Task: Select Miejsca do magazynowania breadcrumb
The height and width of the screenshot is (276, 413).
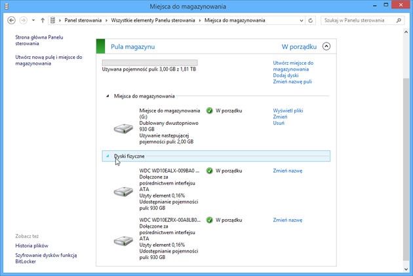Action: 235,20
